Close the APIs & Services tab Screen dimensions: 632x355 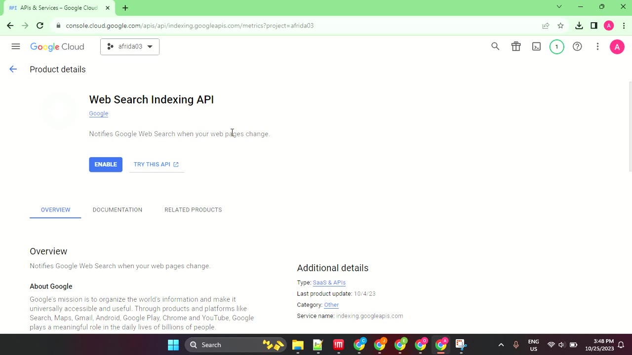coord(108,8)
